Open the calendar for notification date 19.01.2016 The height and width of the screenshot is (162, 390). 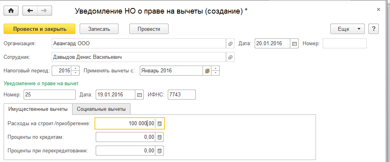click(140, 95)
